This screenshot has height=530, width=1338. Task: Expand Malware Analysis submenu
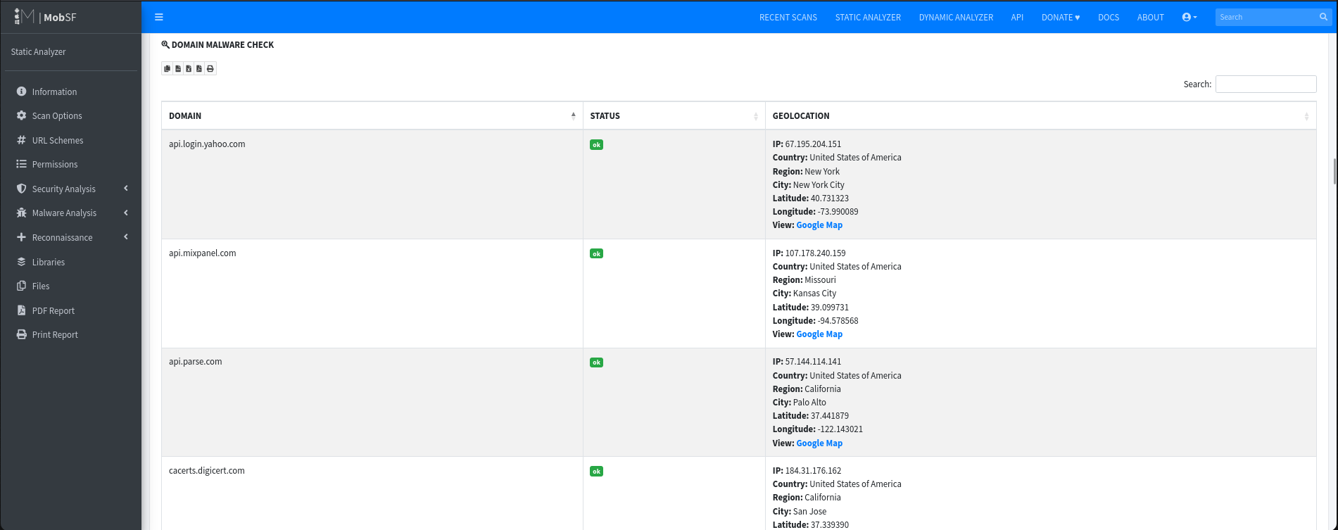tap(70, 213)
